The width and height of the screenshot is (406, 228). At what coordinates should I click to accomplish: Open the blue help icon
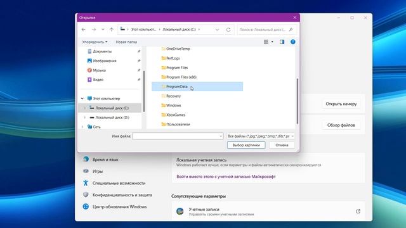tap(293, 42)
